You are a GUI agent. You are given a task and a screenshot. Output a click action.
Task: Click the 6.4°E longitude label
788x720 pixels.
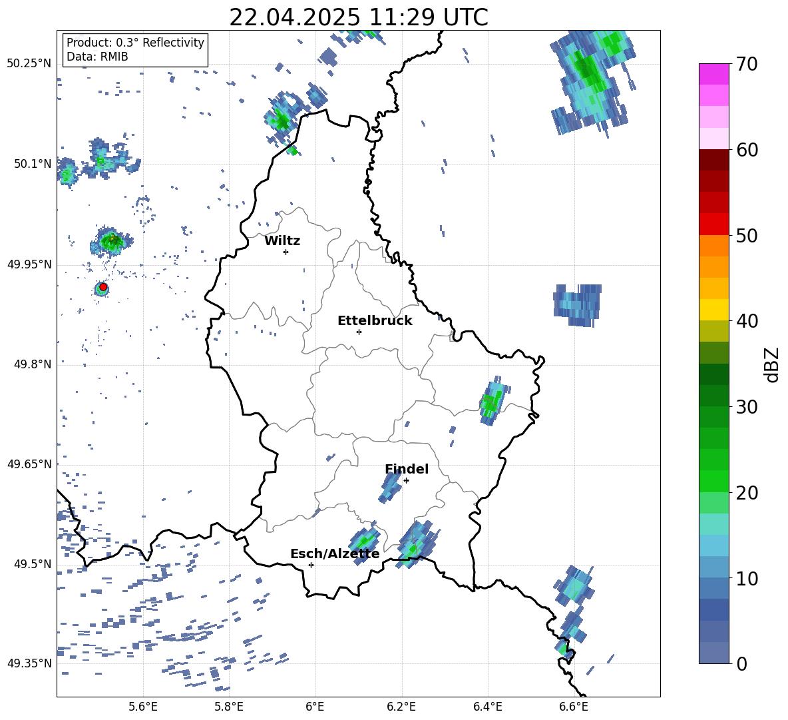click(487, 707)
